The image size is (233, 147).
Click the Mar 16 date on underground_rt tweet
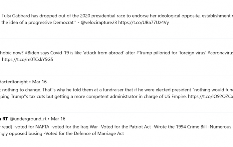[58, 119]
